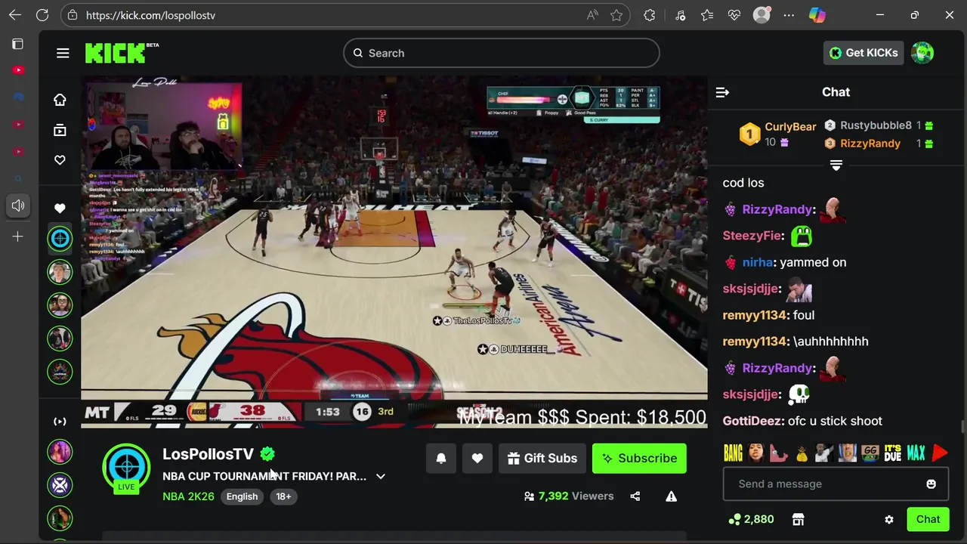Add a new tab with plus icon
The height and width of the screenshot is (544, 967).
click(18, 236)
